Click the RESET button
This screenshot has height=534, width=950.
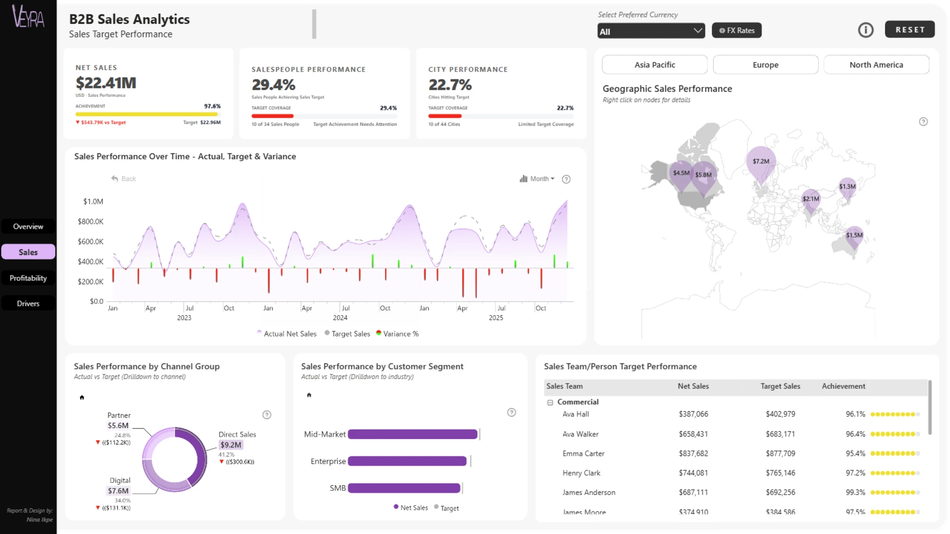coord(910,30)
